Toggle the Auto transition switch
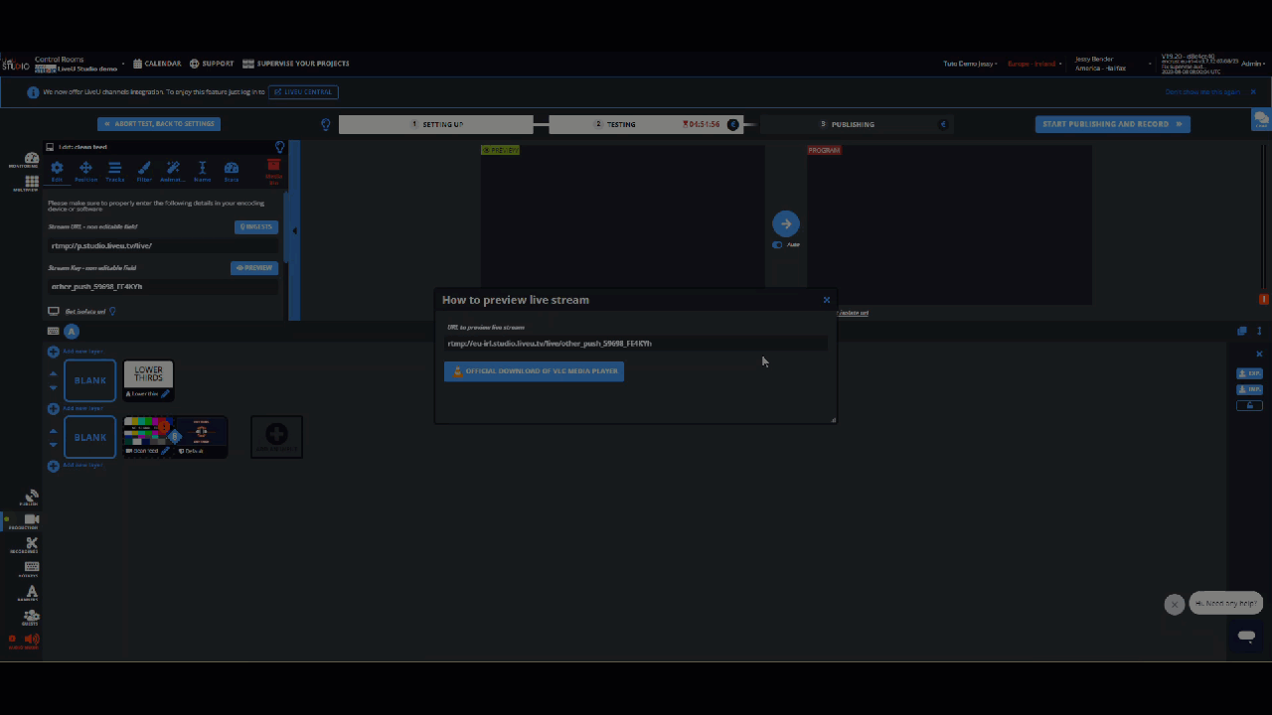Screen dimensions: 1272x715 click(x=777, y=244)
